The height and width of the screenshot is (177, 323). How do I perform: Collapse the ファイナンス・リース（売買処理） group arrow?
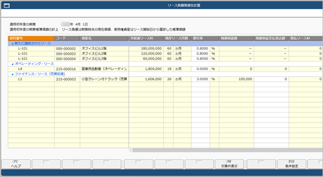click(13, 74)
